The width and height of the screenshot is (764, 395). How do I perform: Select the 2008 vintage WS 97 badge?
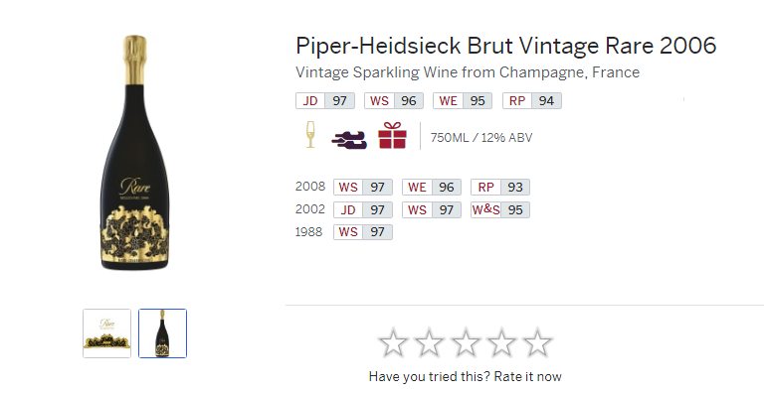pos(363,187)
